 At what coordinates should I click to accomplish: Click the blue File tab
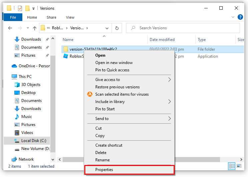coord(13,17)
